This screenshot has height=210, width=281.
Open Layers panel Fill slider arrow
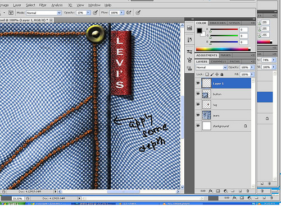pos(252,74)
